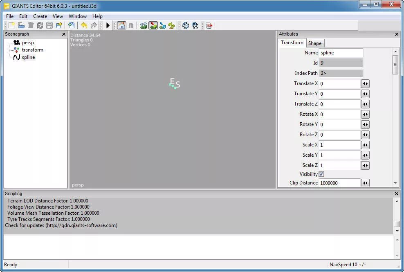This screenshot has width=404, height=272.
Task: Toggle the magnet snap icon
Action: (131, 25)
